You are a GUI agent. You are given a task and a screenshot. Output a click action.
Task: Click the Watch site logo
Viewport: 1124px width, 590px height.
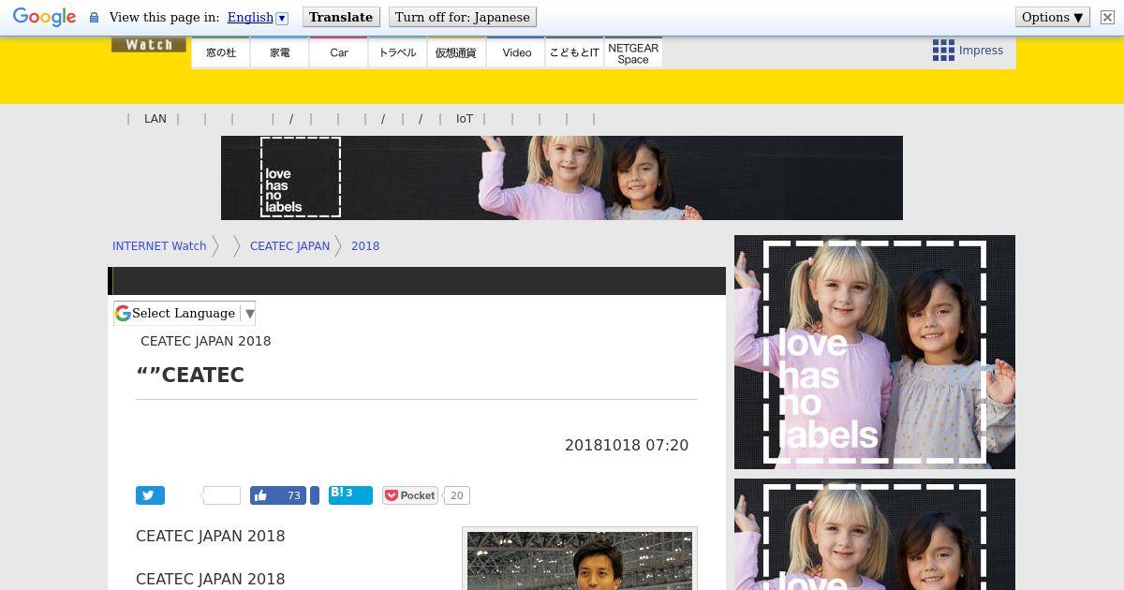149,45
